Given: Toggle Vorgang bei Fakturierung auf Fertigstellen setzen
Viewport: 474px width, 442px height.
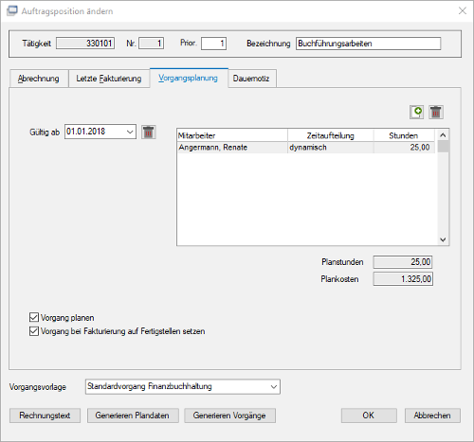Looking at the screenshot, I should 34,331.
